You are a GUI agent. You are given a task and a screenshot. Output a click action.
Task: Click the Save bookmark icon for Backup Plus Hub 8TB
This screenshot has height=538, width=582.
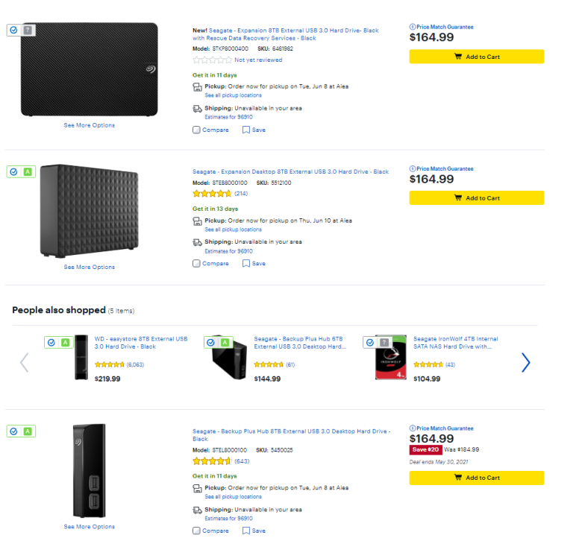(245, 531)
